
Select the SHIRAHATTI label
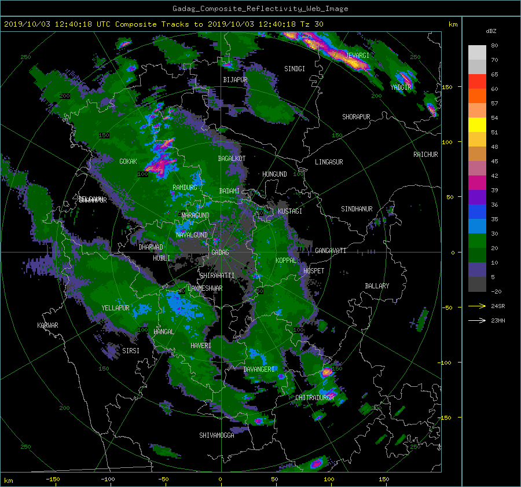pyautogui.click(x=217, y=276)
